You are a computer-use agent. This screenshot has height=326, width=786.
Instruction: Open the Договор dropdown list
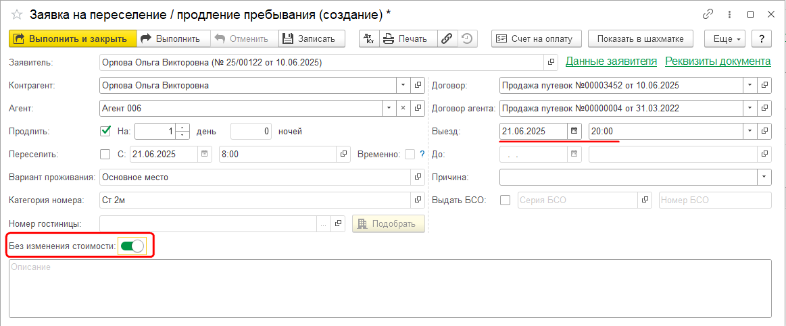coord(750,86)
